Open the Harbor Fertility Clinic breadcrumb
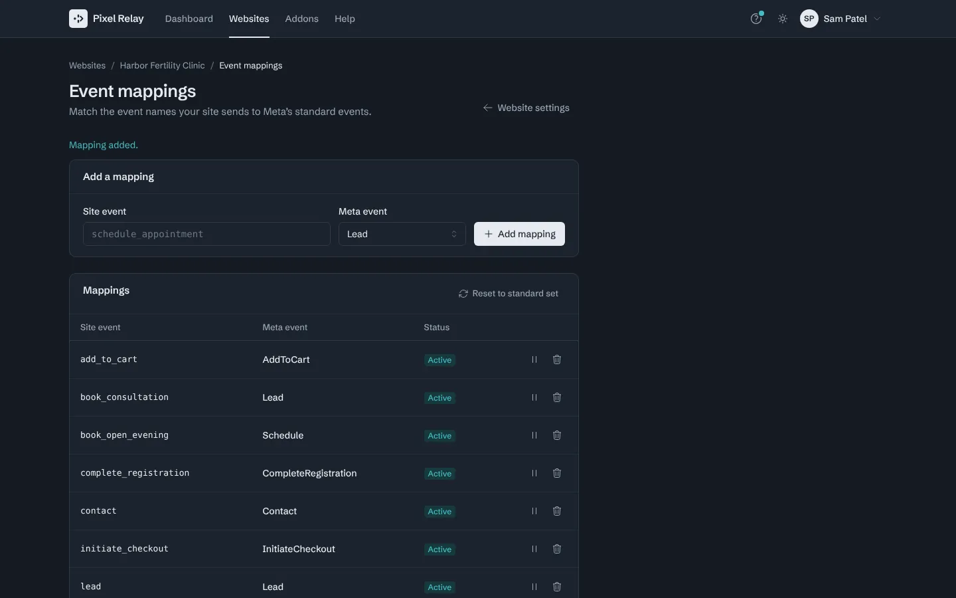 [163, 66]
